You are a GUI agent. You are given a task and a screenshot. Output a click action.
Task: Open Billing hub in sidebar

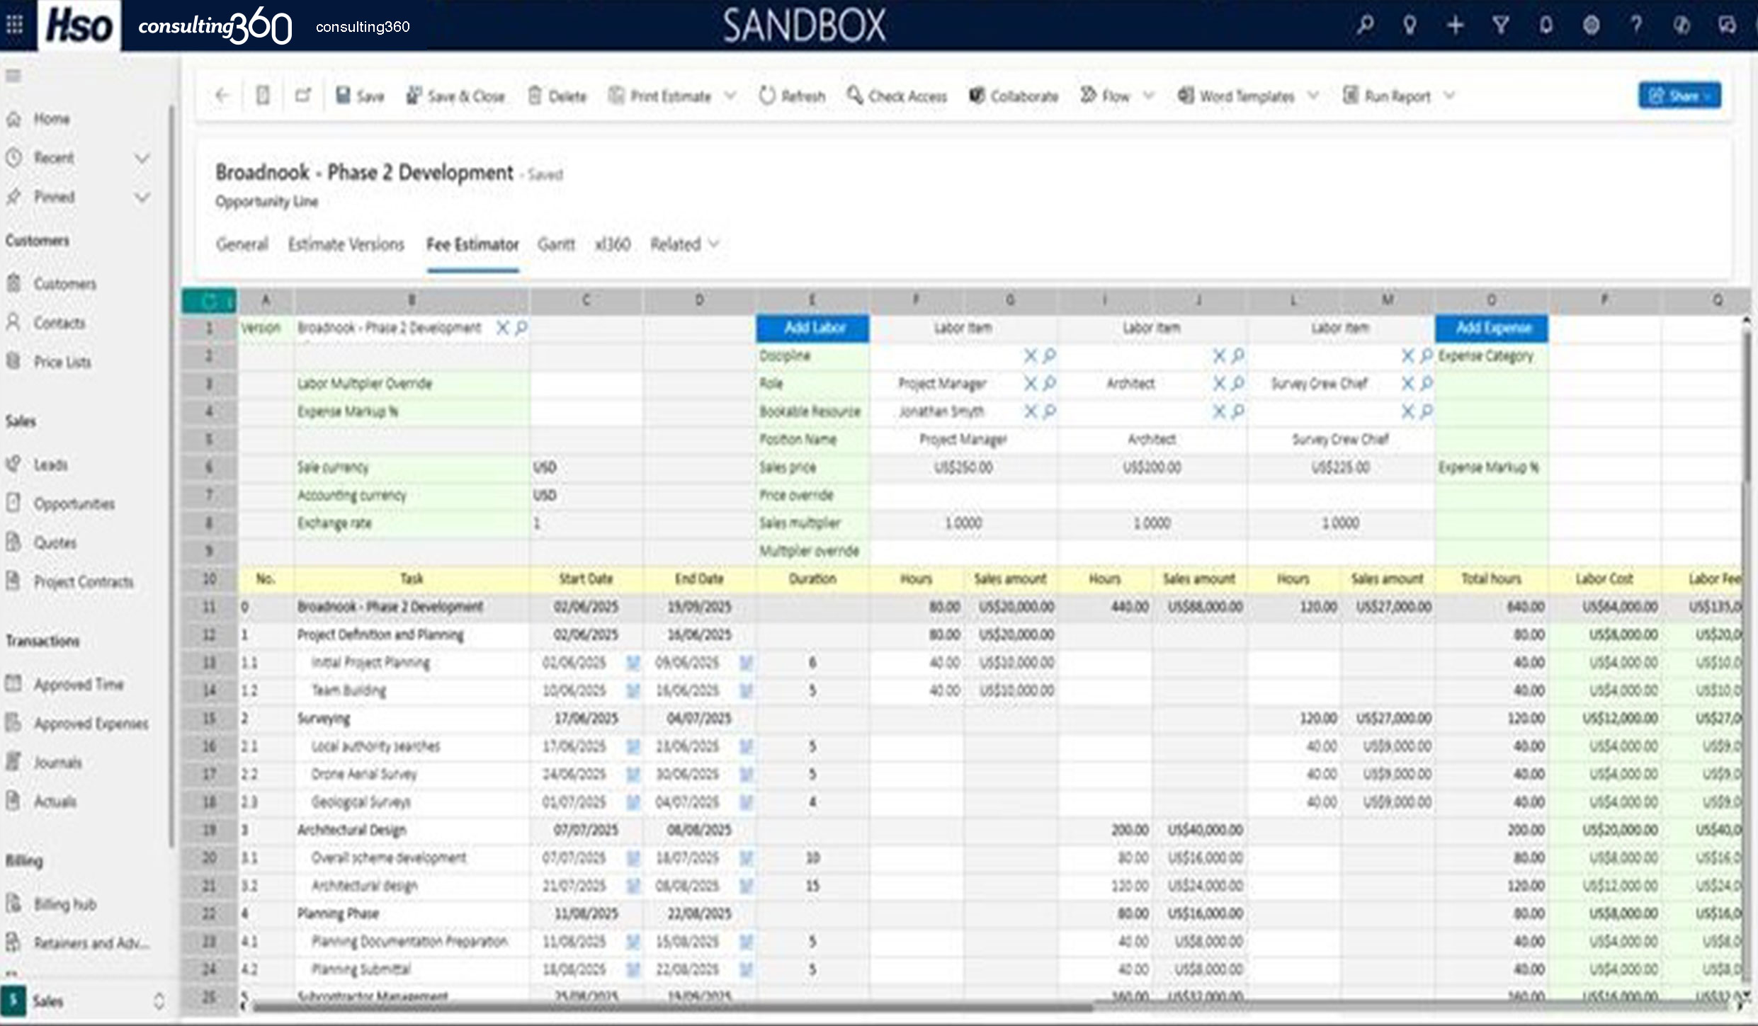(x=64, y=904)
